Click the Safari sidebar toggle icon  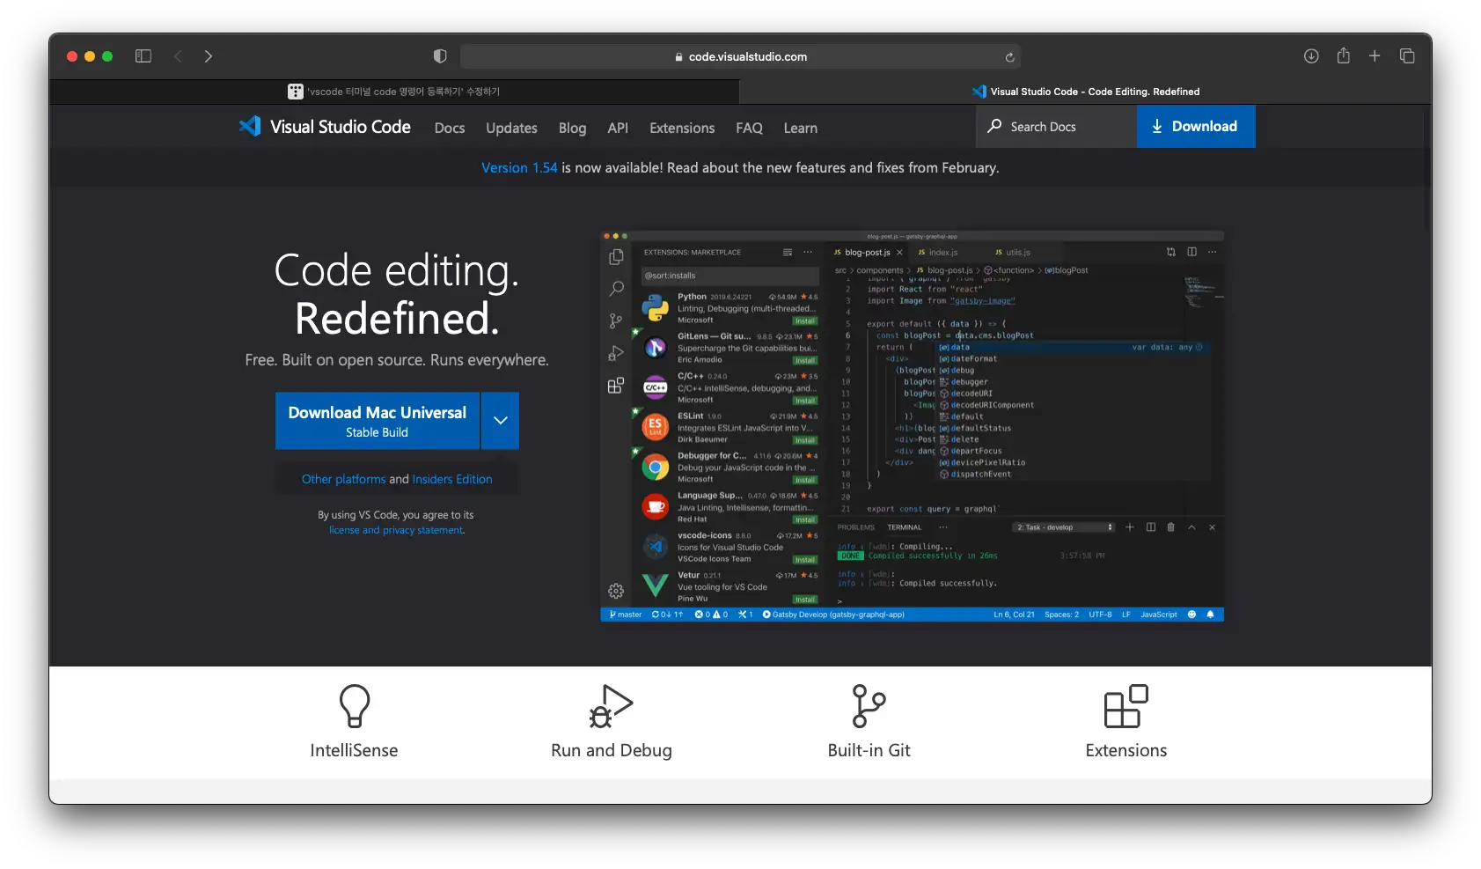click(143, 56)
